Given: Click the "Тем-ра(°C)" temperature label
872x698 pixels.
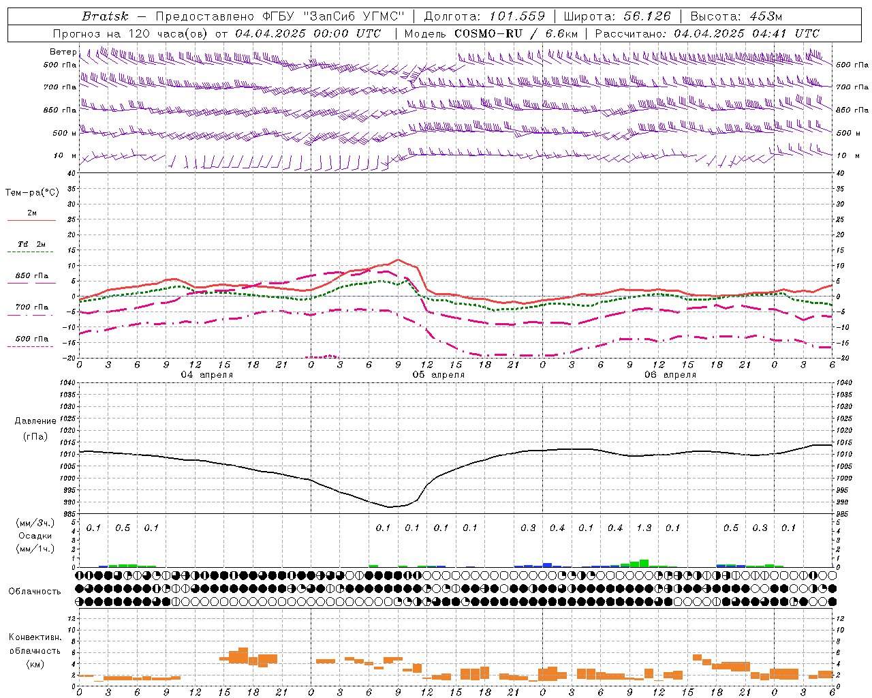Looking at the screenshot, I should tap(32, 193).
